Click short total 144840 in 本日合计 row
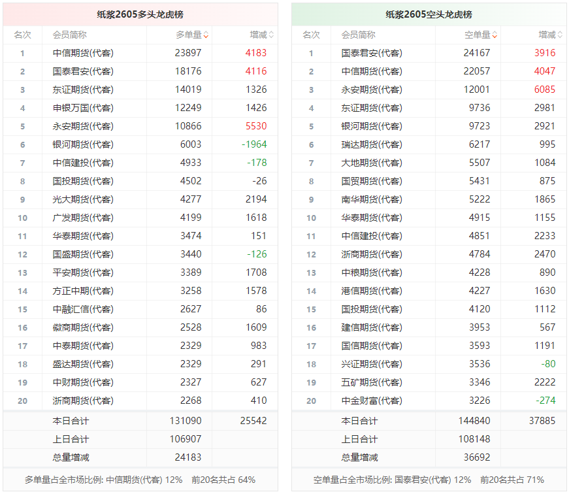Screen dimensions: 569x494 pyautogui.click(x=474, y=421)
